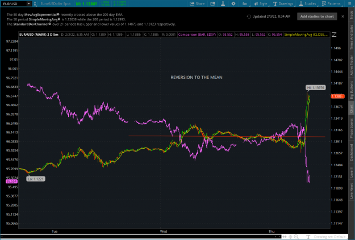355x240 pixels.
Task: Open the Big Buttons side tab
Action: pos(352,90)
